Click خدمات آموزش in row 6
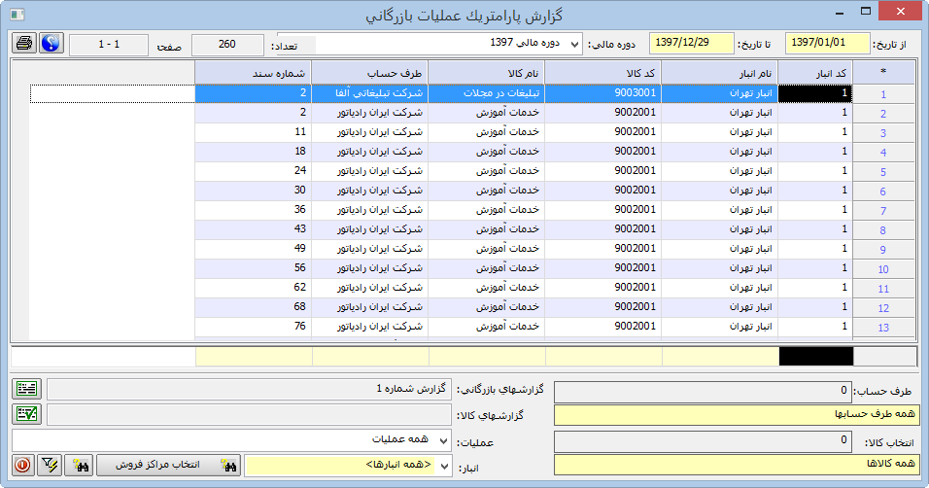The width and height of the screenshot is (929, 488). click(486, 191)
